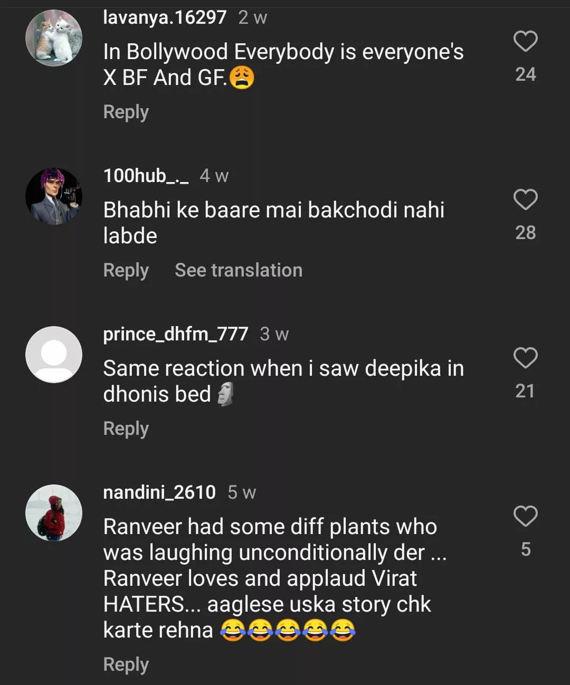Open lavanya.16297's kitten profile picture
570x685 pixels.
click(54, 38)
